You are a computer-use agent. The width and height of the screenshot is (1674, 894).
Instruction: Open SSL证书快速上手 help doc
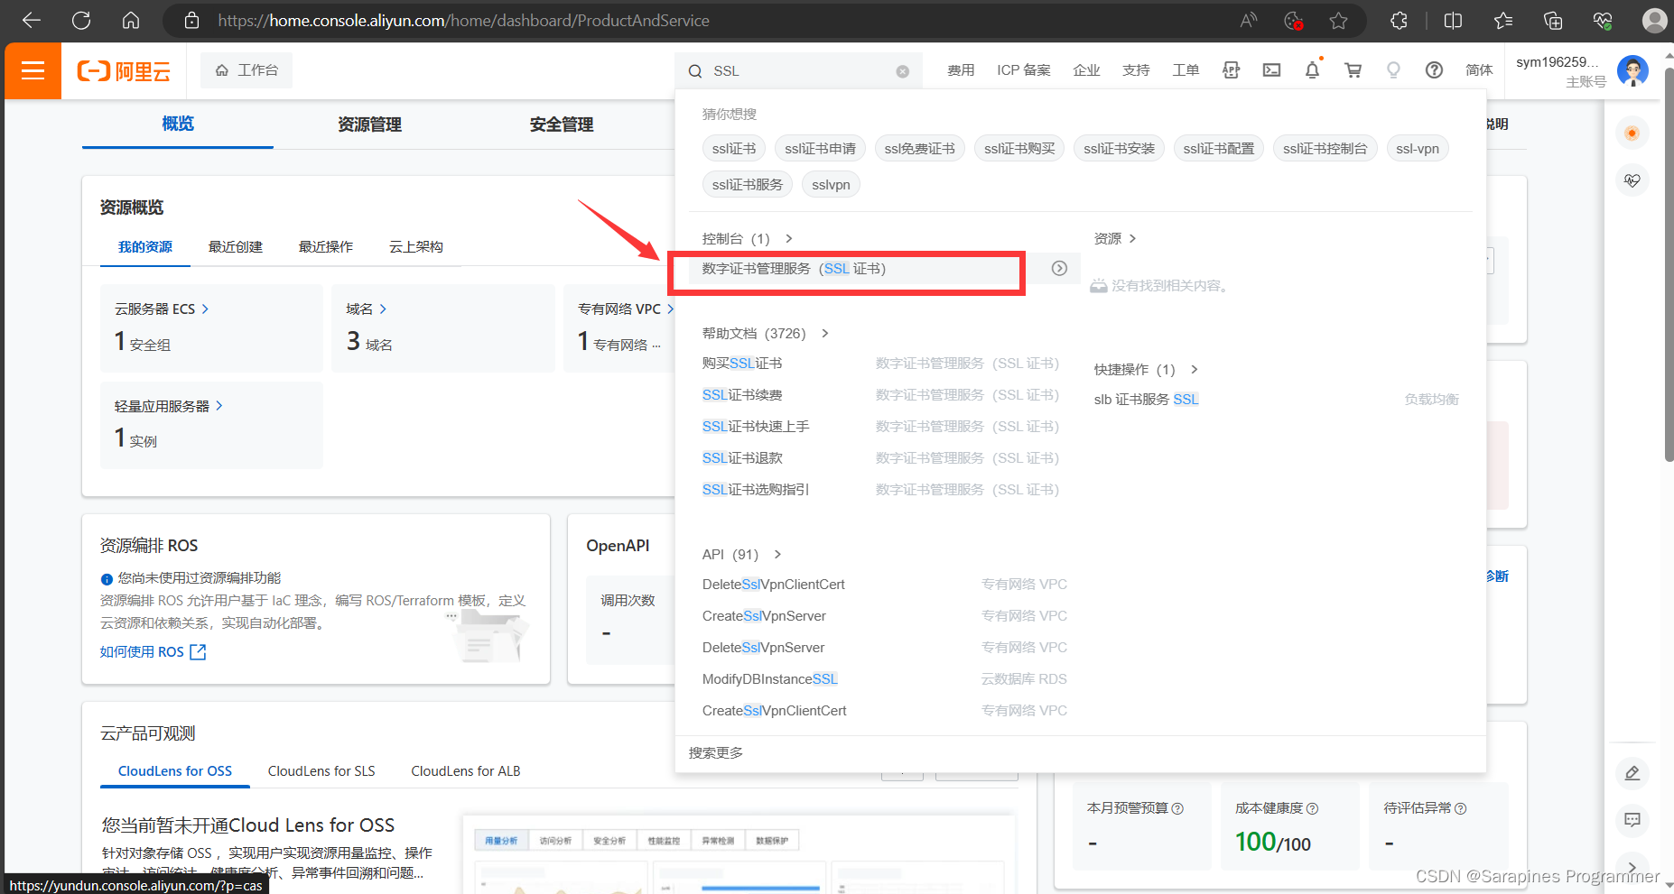tap(756, 427)
